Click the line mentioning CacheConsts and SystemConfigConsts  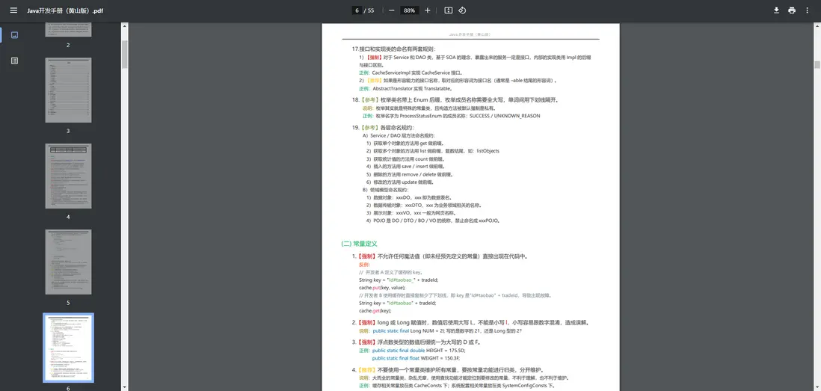pos(457,385)
